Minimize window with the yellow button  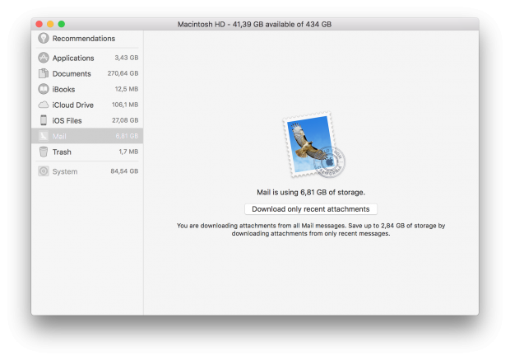(50, 25)
